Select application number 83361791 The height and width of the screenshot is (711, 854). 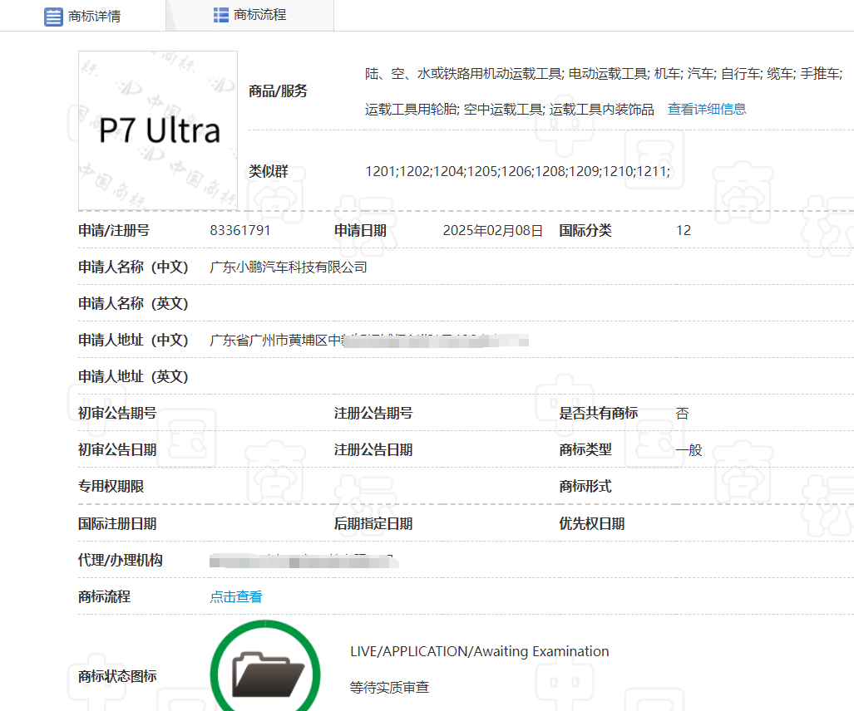tap(240, 231)
